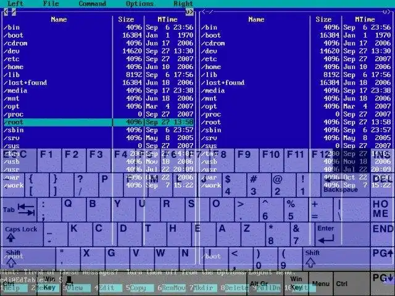Tap the right parenthesis 0 key

(x=265, y=259)
